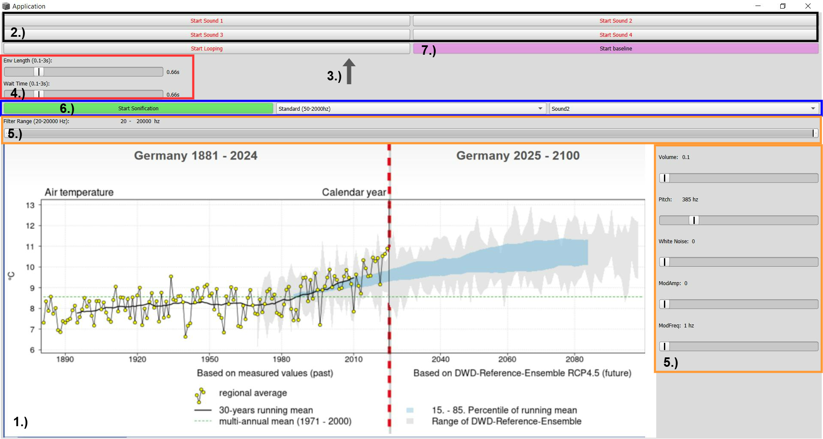The image size is (823, 439).
Task: Click the Filter Range slider bar
Action: (x=411, y=133)
